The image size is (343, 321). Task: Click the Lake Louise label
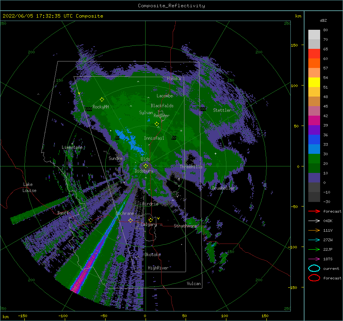[29, 187]
